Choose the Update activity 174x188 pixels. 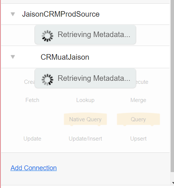(x=32, y=139)
